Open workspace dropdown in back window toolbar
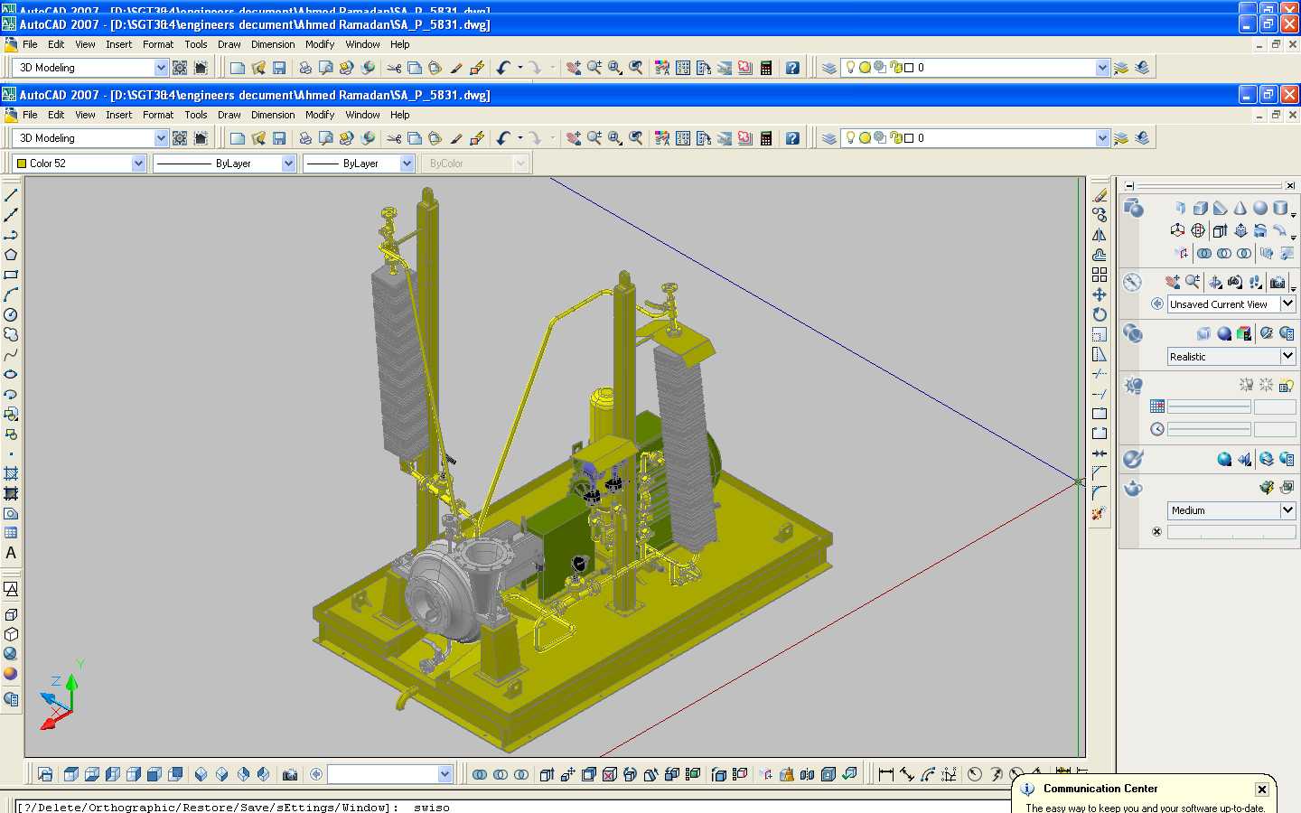 pos(161,68)
